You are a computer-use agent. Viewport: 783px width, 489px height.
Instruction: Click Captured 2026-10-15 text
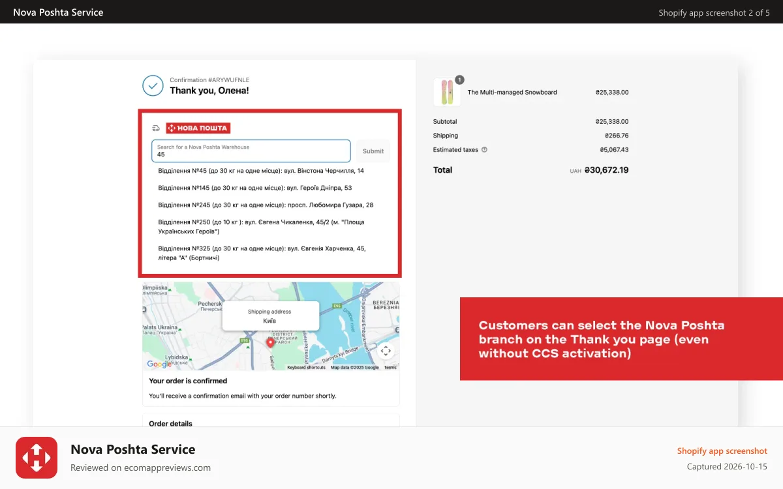point(727,467)
